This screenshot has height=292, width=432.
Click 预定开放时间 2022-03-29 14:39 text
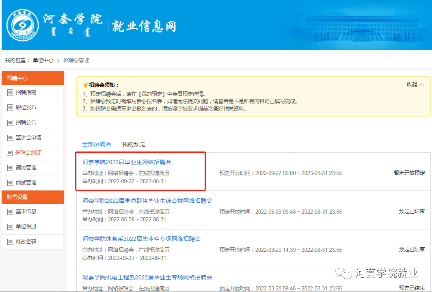(x=281, y=250)
